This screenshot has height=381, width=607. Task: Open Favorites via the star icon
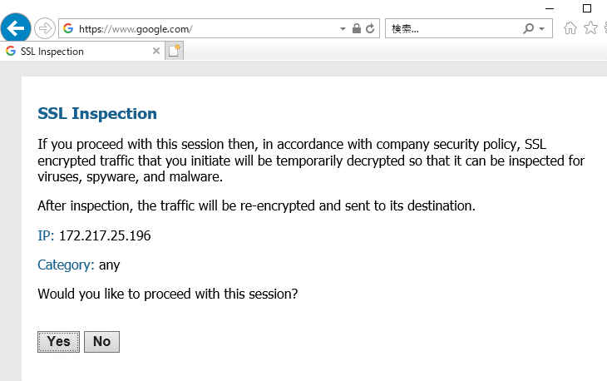click(590, 28)
